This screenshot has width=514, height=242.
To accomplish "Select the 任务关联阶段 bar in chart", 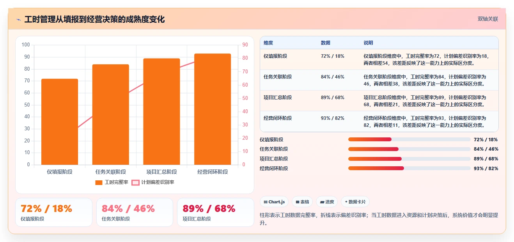I will [110, 114].
